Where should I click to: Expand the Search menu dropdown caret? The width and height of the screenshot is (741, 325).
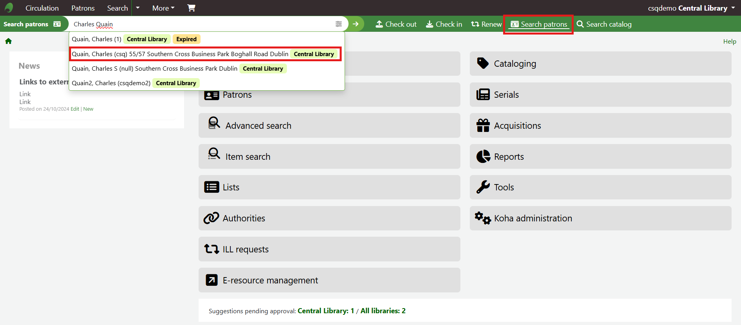[x=138, y=8]
